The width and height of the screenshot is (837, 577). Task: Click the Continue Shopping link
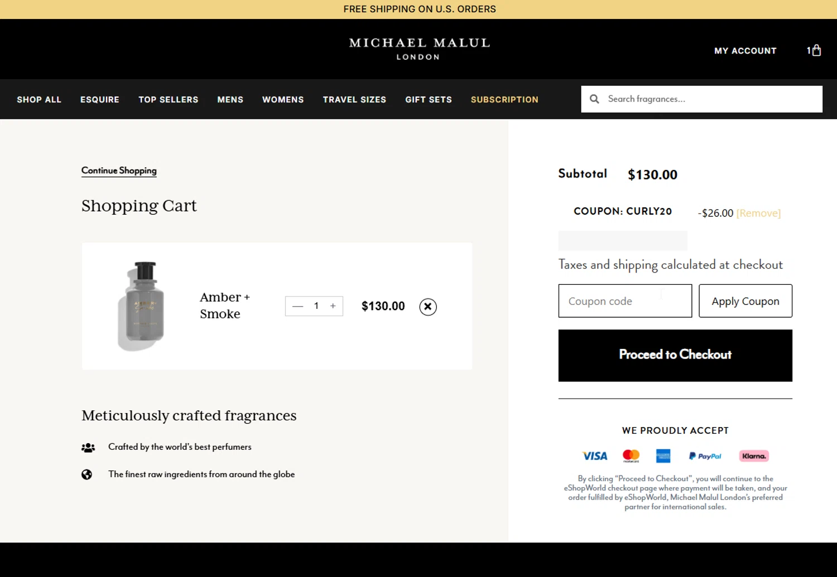[x=119, y=171]
